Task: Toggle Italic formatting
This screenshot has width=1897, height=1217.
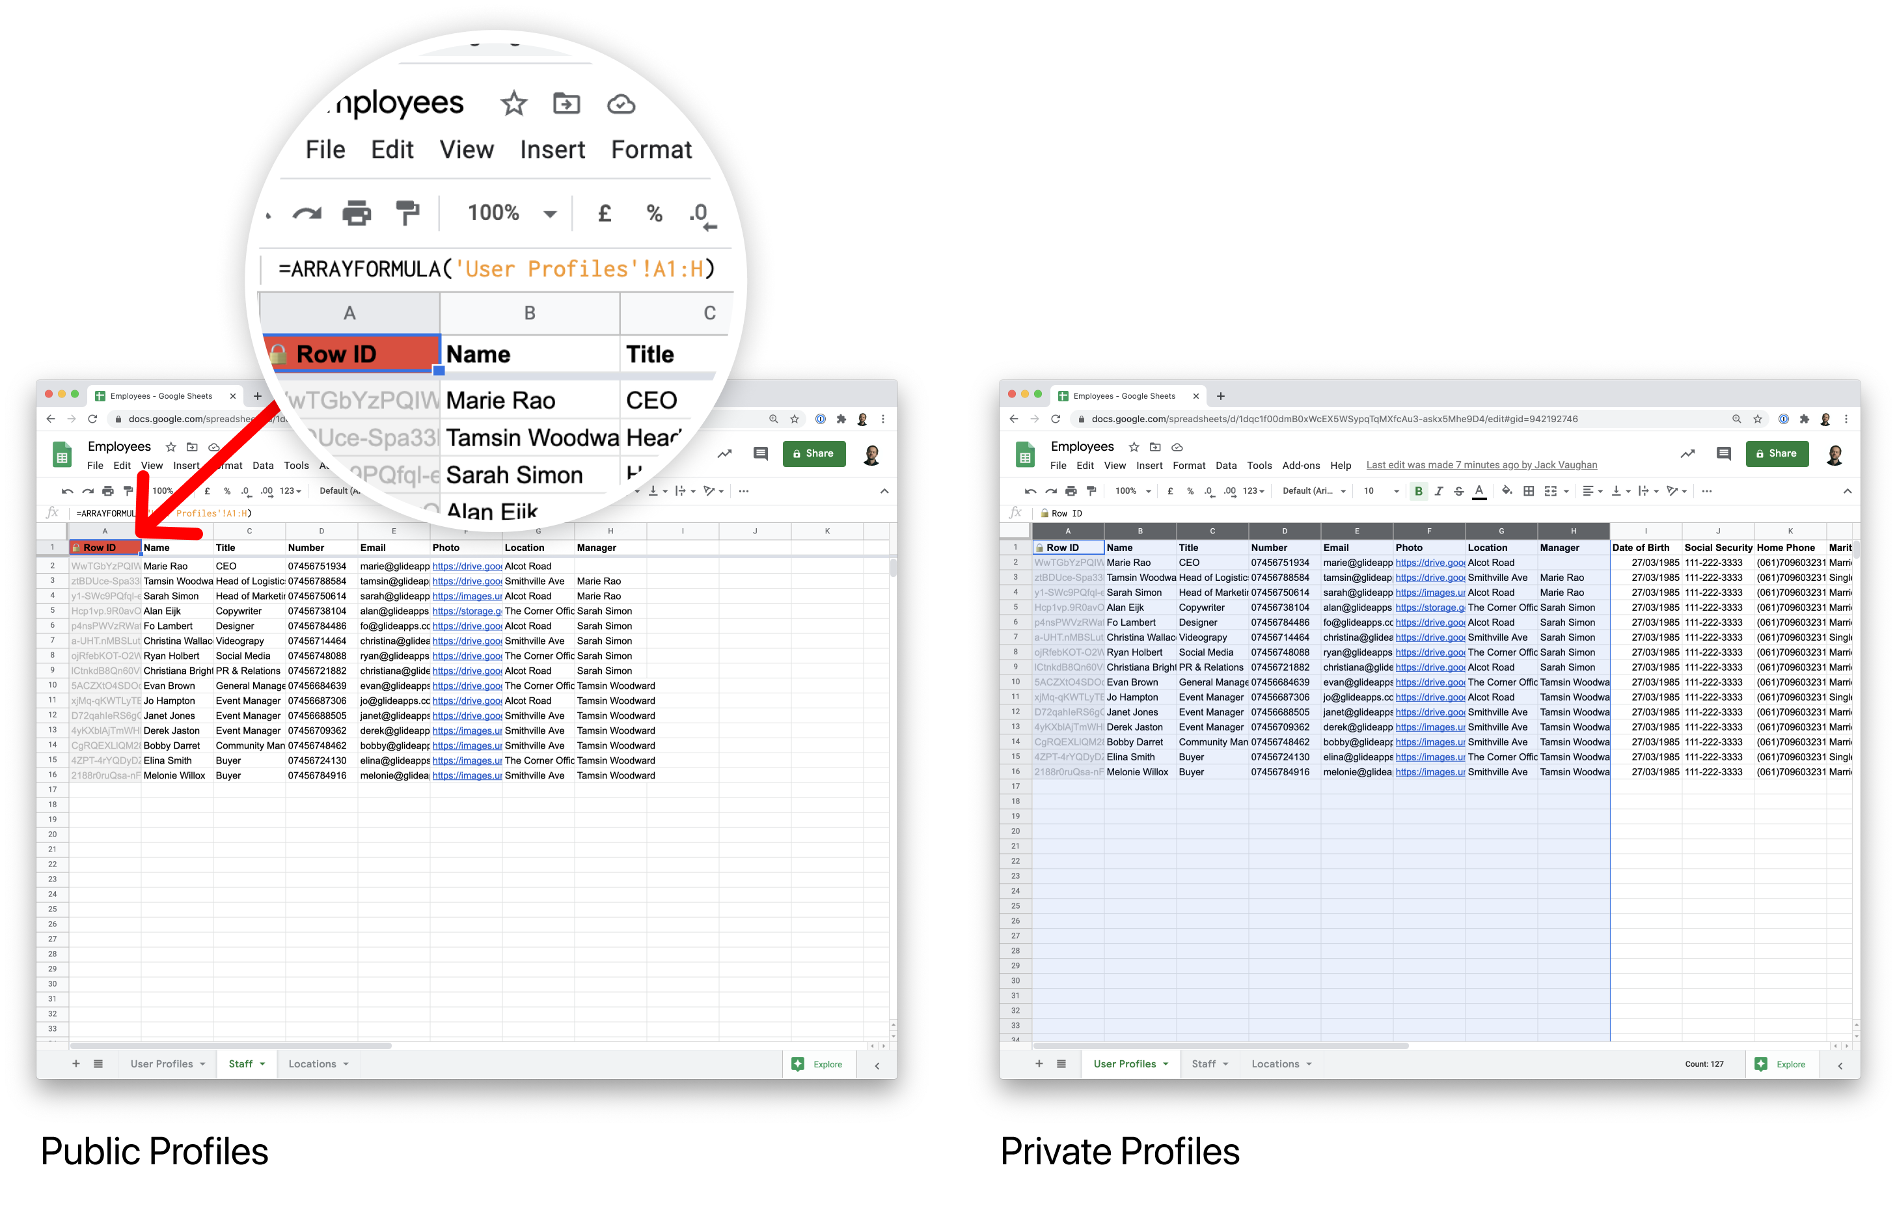Action: point(1439,490)
